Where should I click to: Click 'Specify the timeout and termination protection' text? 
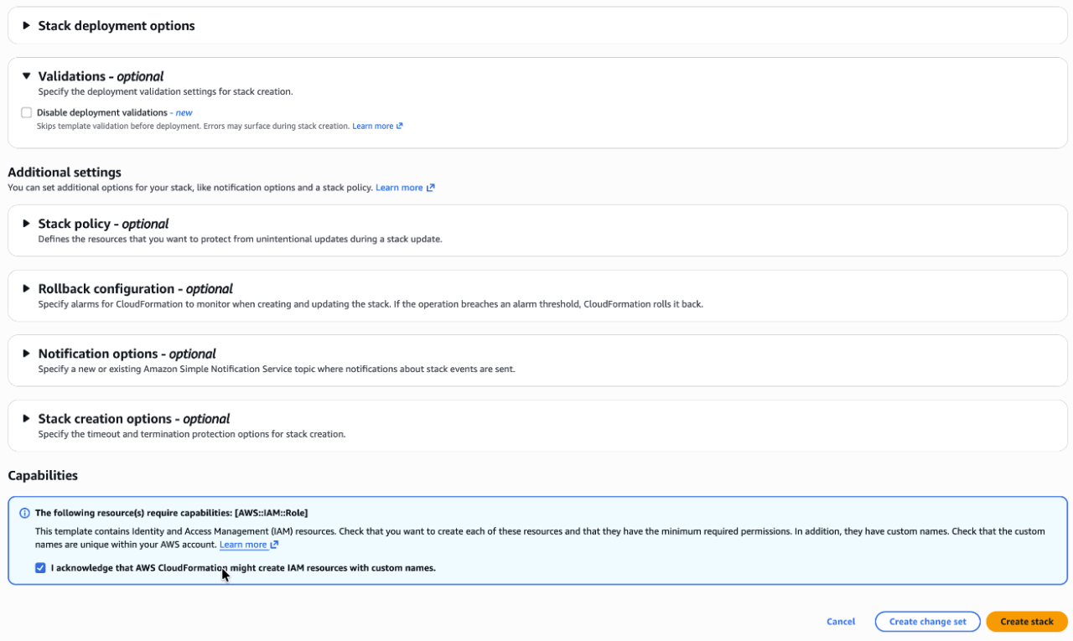192,434
